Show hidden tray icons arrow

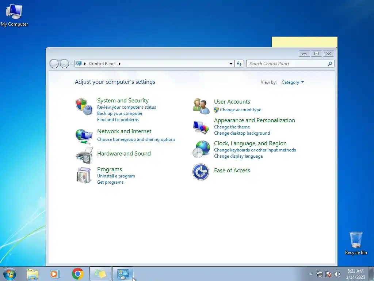(x=310, y=274)
